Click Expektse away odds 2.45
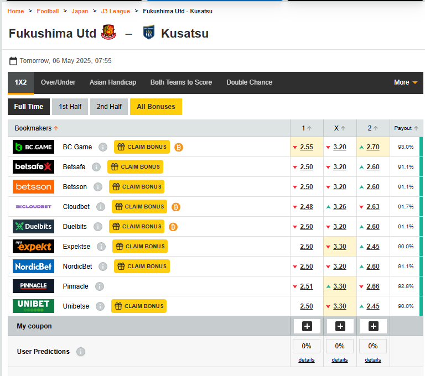The image size is (425, 376). (373, 247)
